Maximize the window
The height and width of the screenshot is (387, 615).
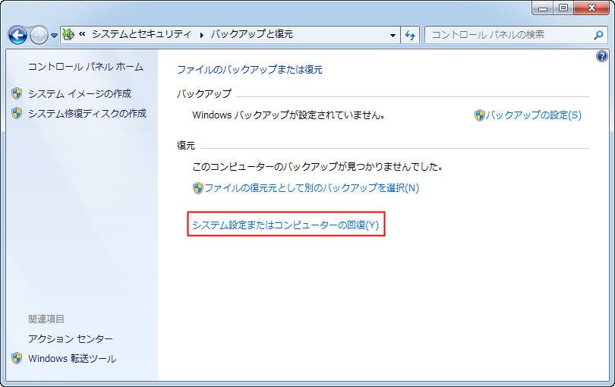[563, 8]
